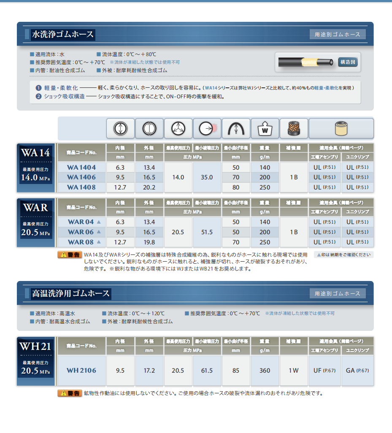Viewport: 392px width, 433px height.
Task: Click the triangle mark beside WAR 04
Action: (x=99, y=222)
